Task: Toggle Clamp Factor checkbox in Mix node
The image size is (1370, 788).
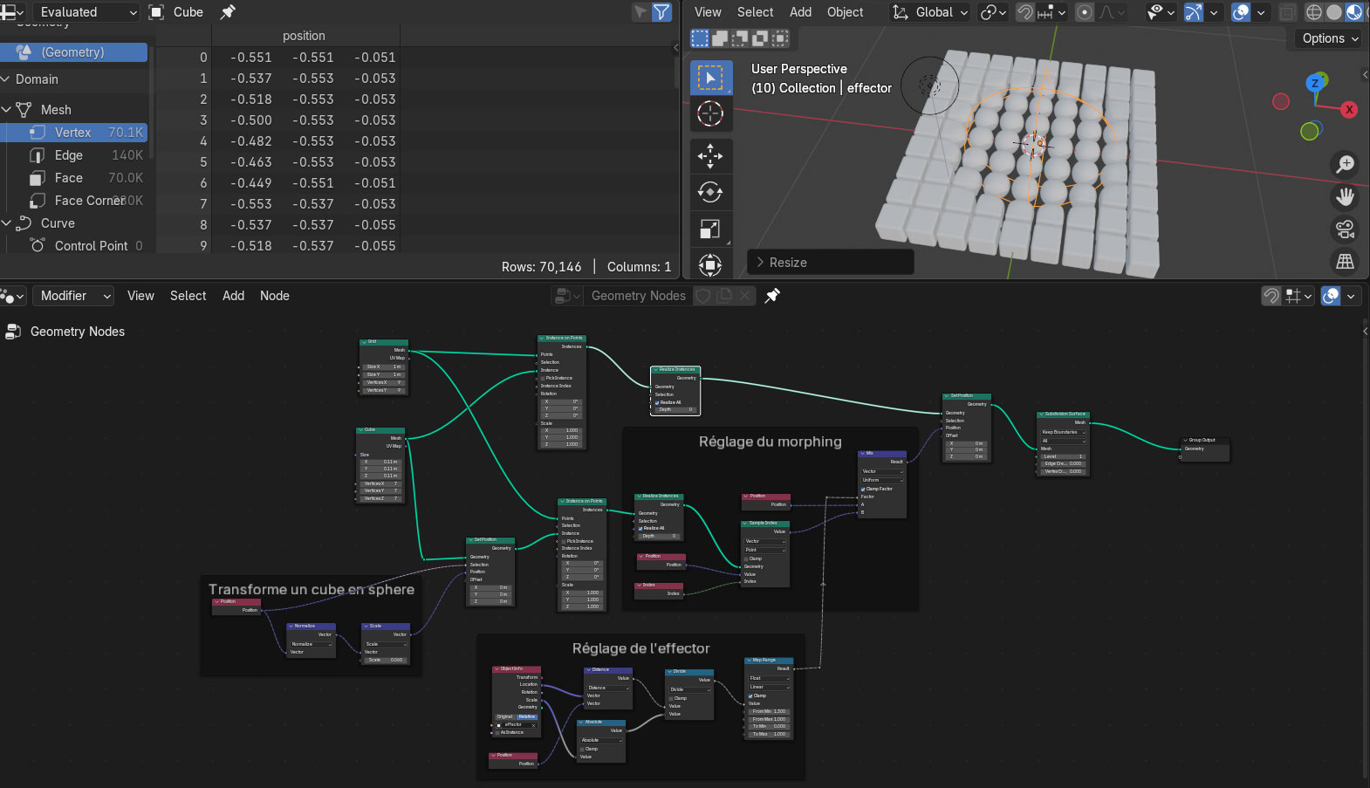Action: [x=865, y=489]
